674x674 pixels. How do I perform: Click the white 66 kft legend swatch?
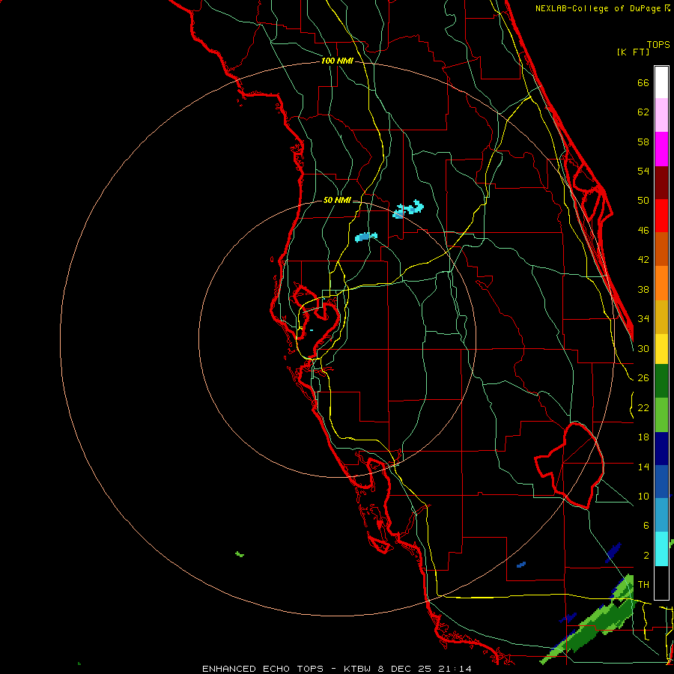pyautogui.click(x=661, y=82)
